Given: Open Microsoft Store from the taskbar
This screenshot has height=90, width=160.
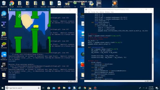Looking at the screenshot, I should 48,88.
